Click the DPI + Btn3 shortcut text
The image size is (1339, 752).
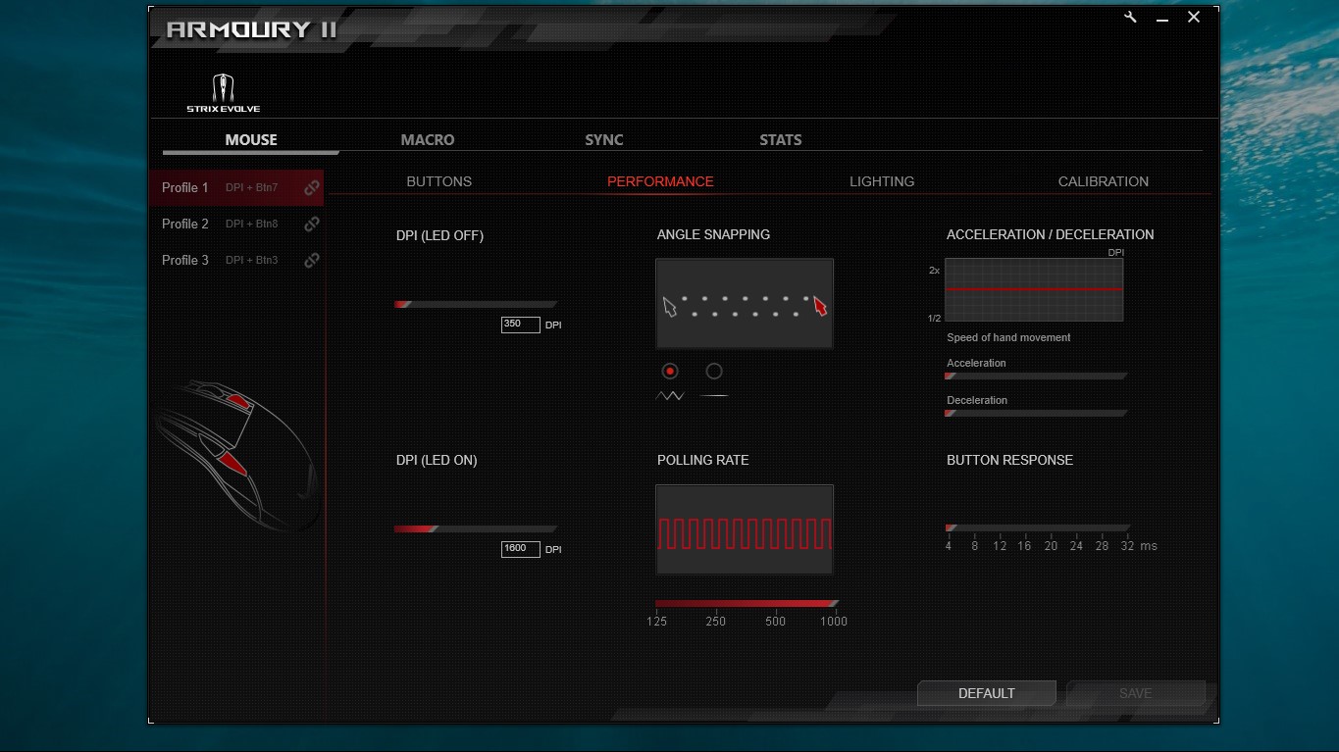tap(251, 260)
